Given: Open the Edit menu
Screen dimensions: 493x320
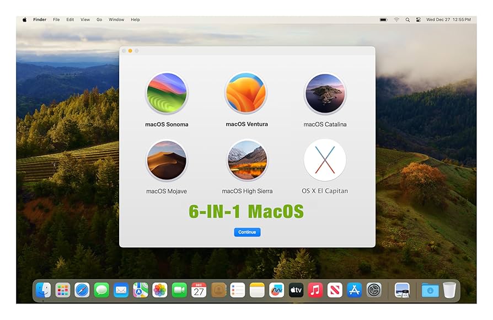Looking at the screenshot, I should click(x=70, y=19).
